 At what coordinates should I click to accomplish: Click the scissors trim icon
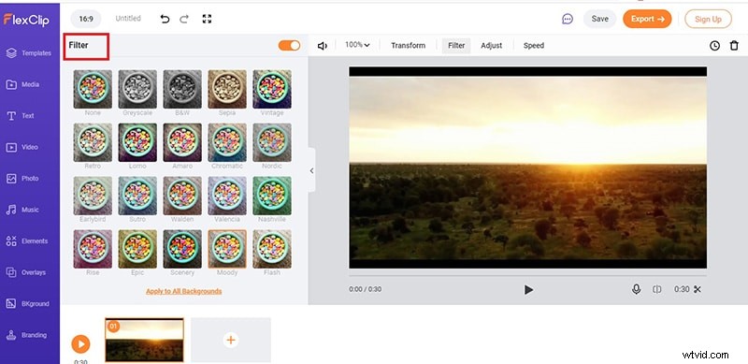[x=698, y=289]
